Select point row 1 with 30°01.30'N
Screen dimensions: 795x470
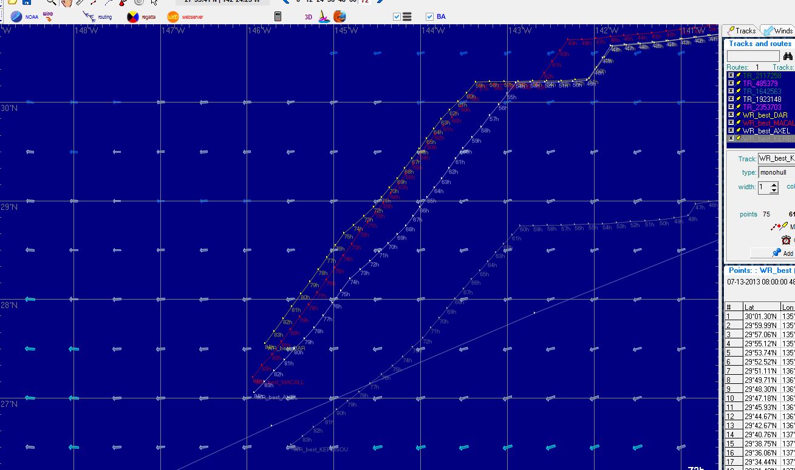tap(760, 316)
